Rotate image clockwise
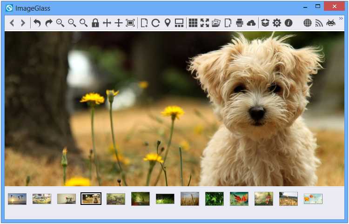 [x=49, y=23]
